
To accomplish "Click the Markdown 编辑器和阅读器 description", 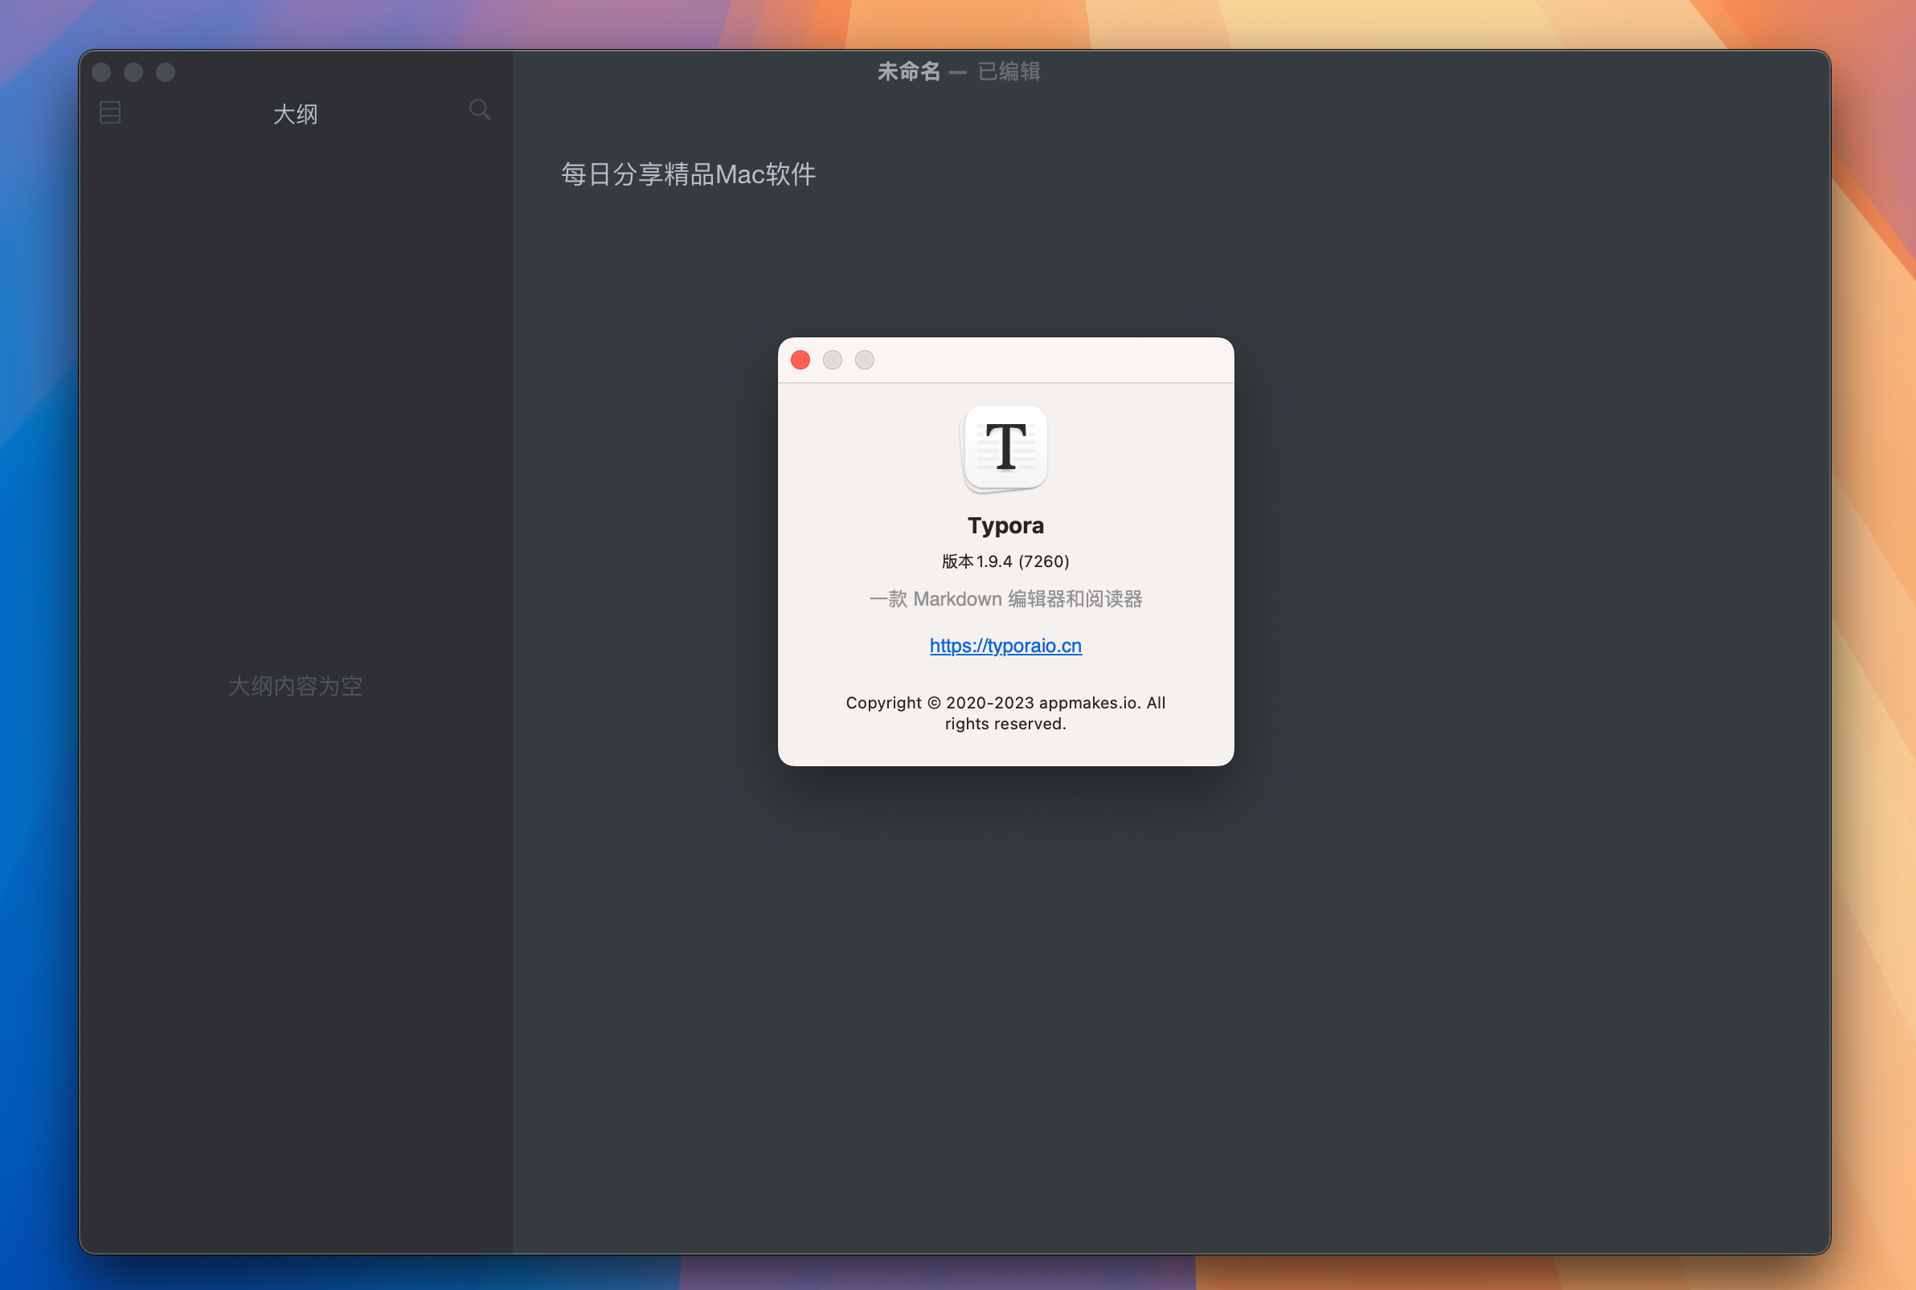I will coord(1005,599).
